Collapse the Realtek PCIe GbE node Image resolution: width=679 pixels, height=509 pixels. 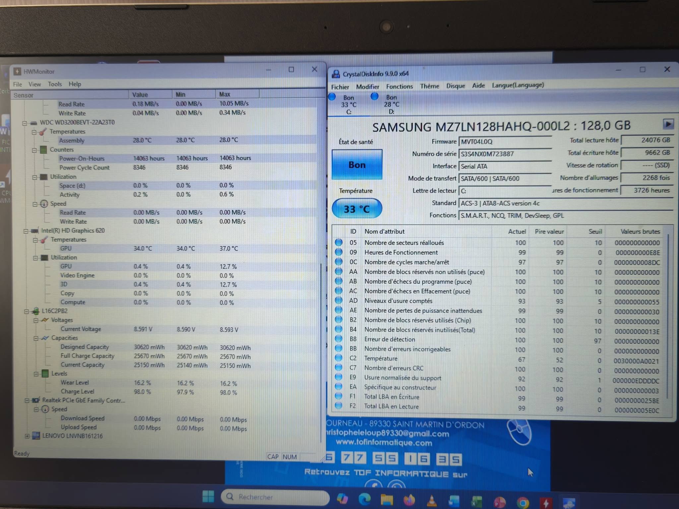(27, 401)
